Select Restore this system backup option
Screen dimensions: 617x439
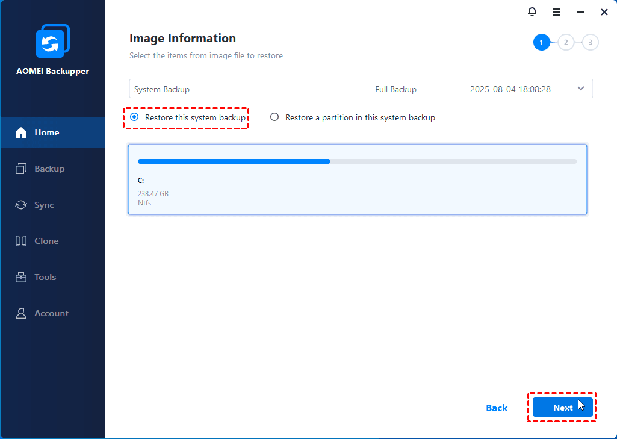click(x=134, y=117)
